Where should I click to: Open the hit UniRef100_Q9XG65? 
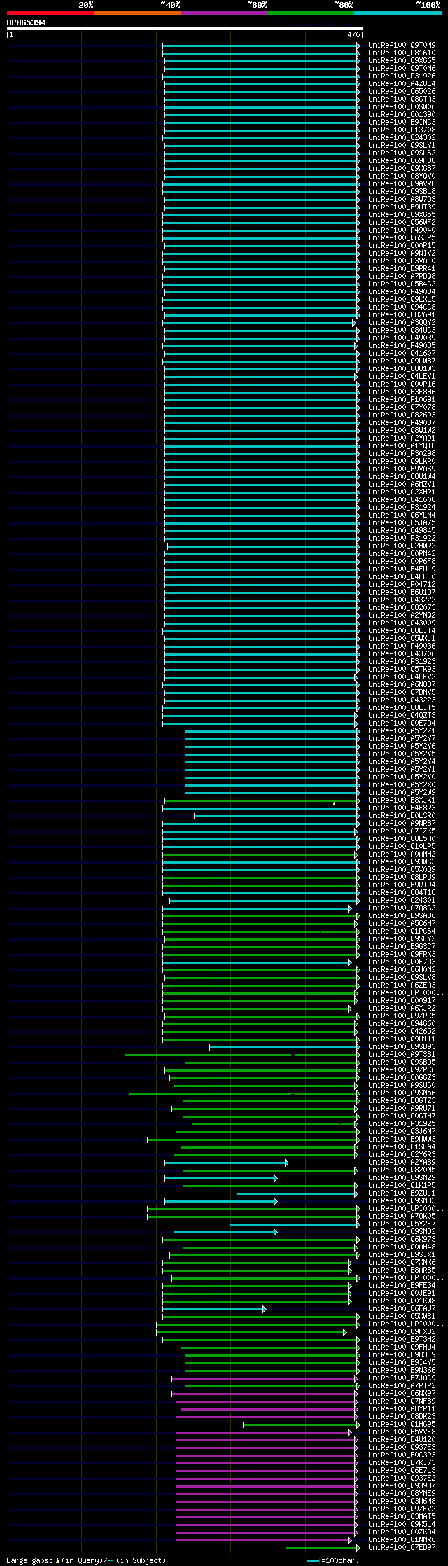click(x=402, y=60)
